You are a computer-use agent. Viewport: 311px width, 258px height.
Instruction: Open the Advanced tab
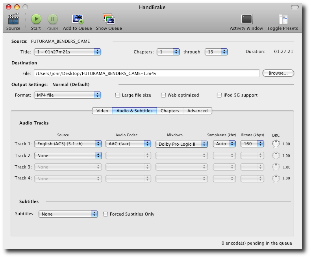coord(198,111)
